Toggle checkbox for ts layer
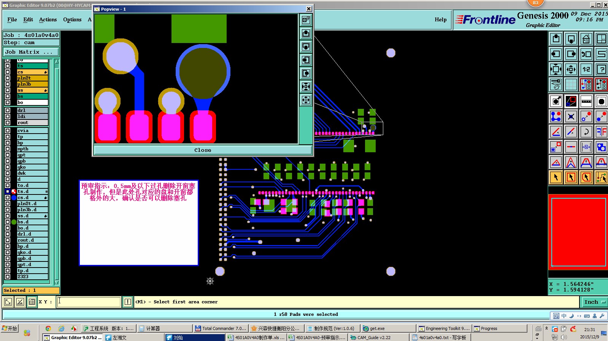This screenshot has width=608, height=341. [8, 66]
